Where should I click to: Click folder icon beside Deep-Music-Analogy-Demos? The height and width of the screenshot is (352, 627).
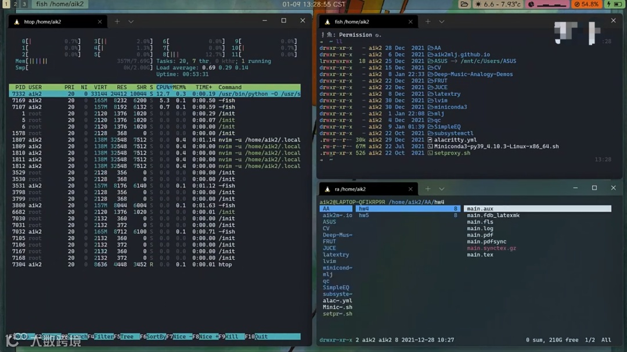[x=431, y=74]
